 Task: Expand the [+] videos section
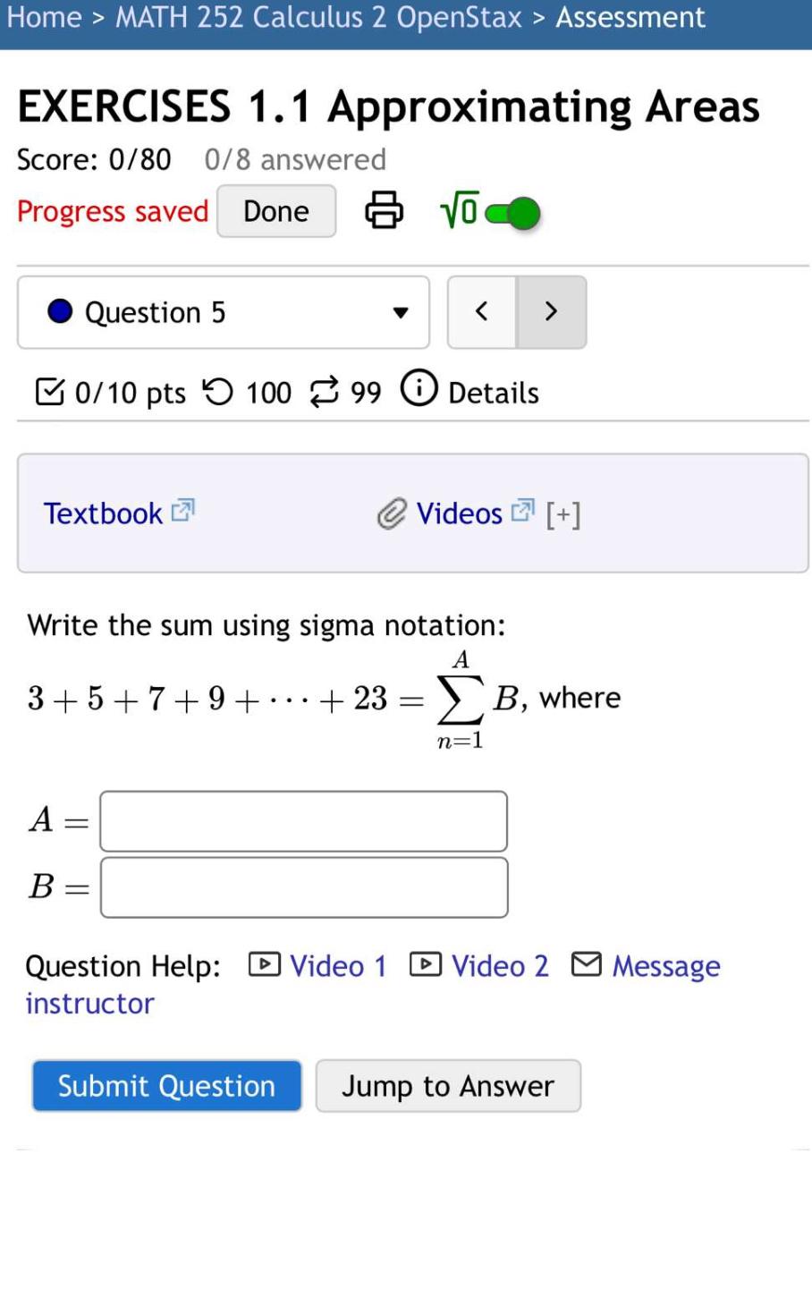pos(564,513)
